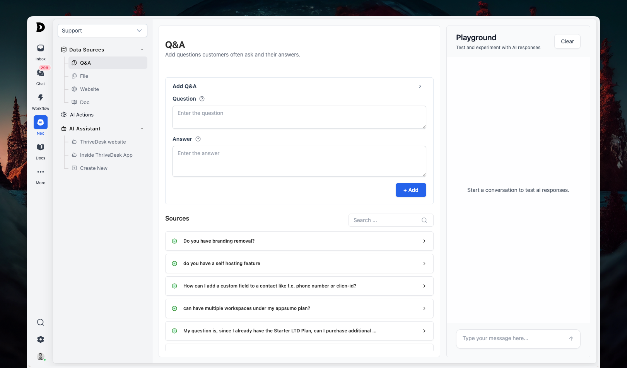Open the Inbox from the left sidebar
Viewport: 627px width, 368px height.
[40, 51]
